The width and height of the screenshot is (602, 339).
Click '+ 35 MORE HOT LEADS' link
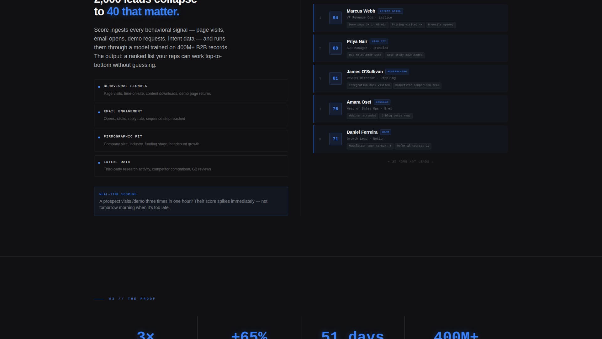click(x=410, y=162)
